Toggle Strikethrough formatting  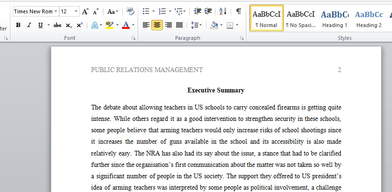click(57, 25)
